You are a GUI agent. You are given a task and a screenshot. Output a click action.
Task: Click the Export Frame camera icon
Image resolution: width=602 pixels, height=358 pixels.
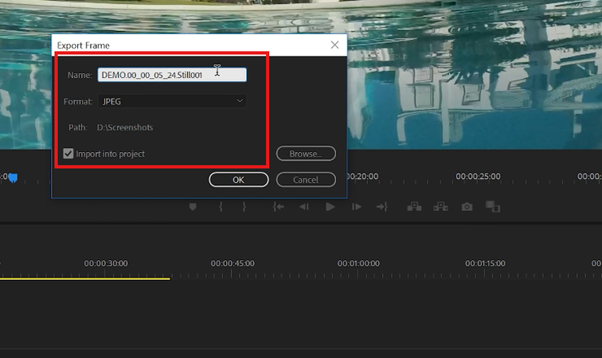[x=467, y=207]
